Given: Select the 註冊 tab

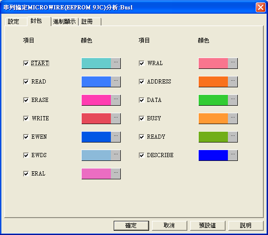Looking at the screenshot, I should click(90, 22).
